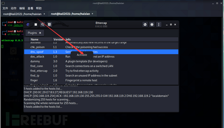224x128 pixels.
Task: Open the 帮助 menu in the terminal
Action: coord(39,8)
